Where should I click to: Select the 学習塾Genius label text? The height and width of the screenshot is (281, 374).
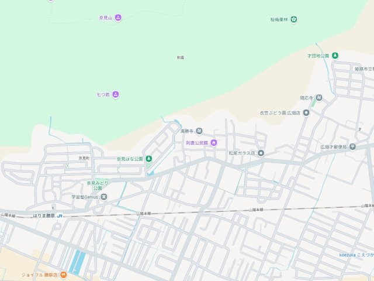point(85,197)
